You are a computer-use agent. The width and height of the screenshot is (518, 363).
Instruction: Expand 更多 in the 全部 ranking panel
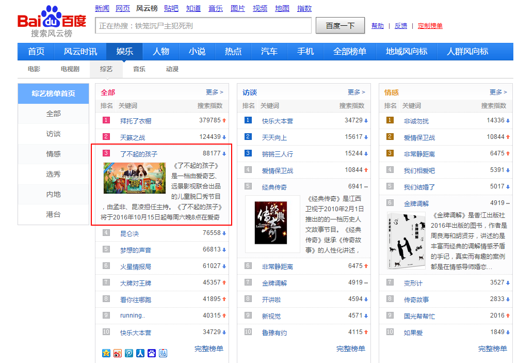pos(215,92)
